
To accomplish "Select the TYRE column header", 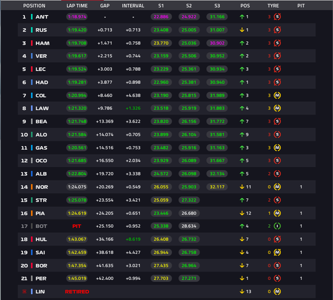I will [273, 6].
